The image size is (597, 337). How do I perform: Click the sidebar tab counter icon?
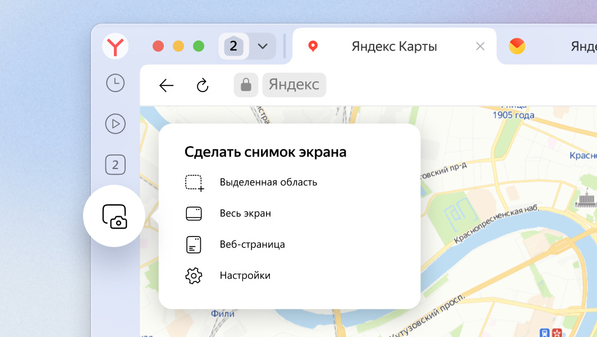[x=116, y=165]
